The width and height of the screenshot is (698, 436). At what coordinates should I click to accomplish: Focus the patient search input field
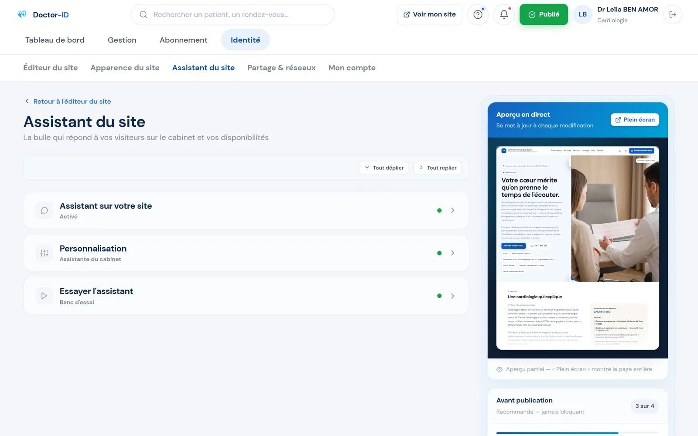tap(233, 15)
